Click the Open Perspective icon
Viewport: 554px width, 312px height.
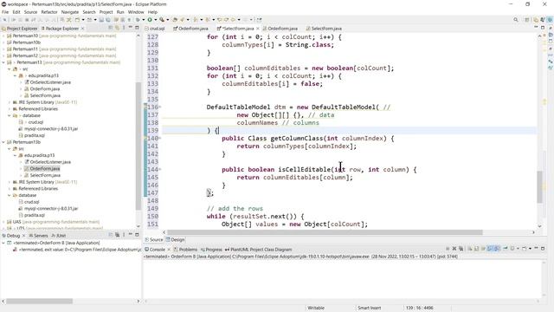[527, 20]
